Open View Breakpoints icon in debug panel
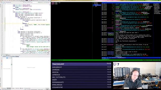The height and width of the screenshot is (90, 161). coord(2,62)
